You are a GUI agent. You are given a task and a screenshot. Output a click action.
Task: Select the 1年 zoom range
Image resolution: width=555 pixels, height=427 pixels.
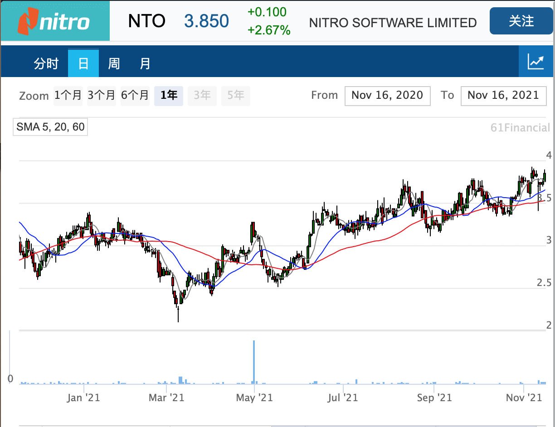[x=169, y=96]
